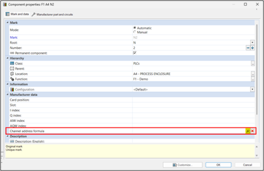Click the Channel address formula value field
Viewport: 264px width, 171px height.
tap(189, 131)
